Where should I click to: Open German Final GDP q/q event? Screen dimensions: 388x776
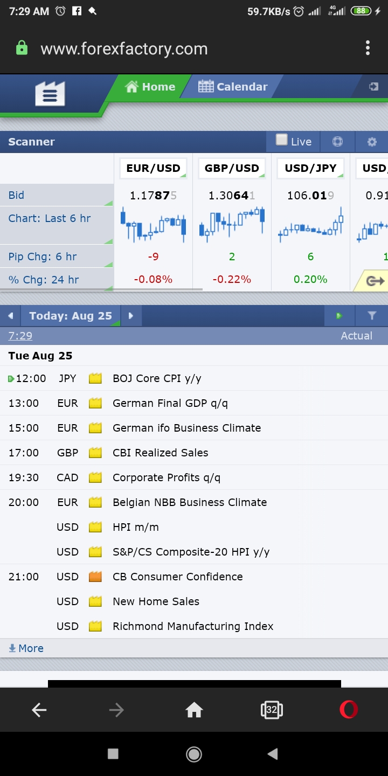coord(170,403)
